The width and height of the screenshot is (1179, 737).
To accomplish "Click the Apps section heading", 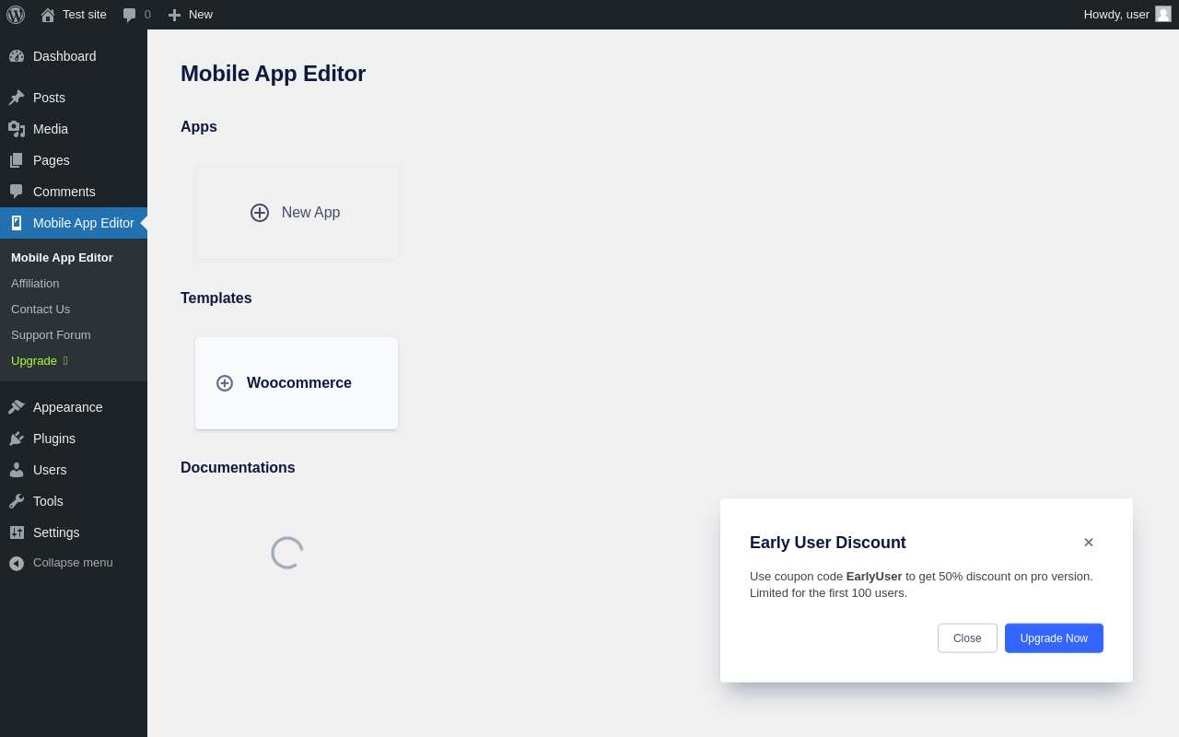I will click(x=199, y=127).
